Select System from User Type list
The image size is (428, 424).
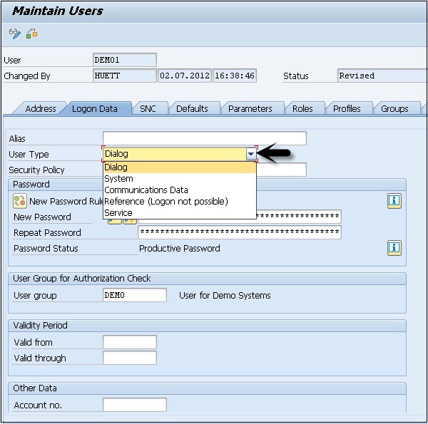tap(118, 179)
